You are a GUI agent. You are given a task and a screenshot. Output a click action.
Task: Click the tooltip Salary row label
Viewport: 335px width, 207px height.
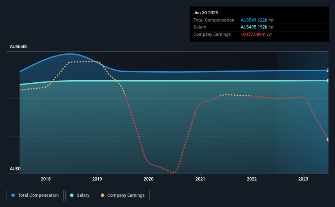pos(200,27)
